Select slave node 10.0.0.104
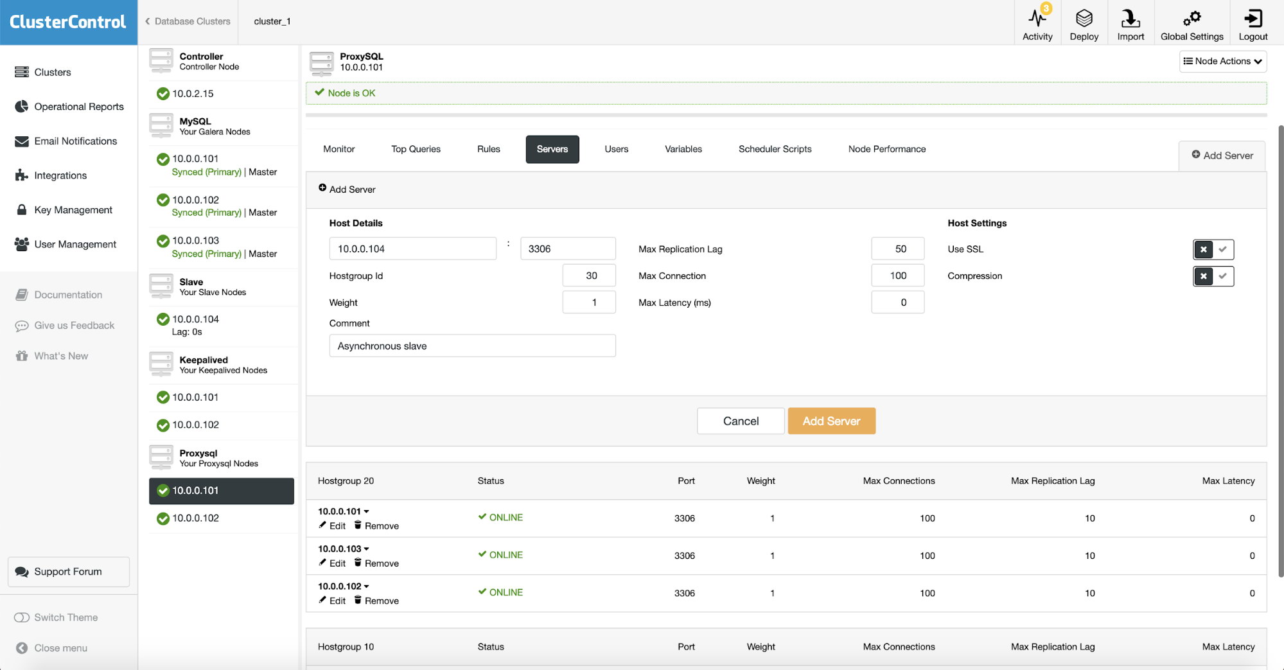1284x670 pixels. (222, 326)
